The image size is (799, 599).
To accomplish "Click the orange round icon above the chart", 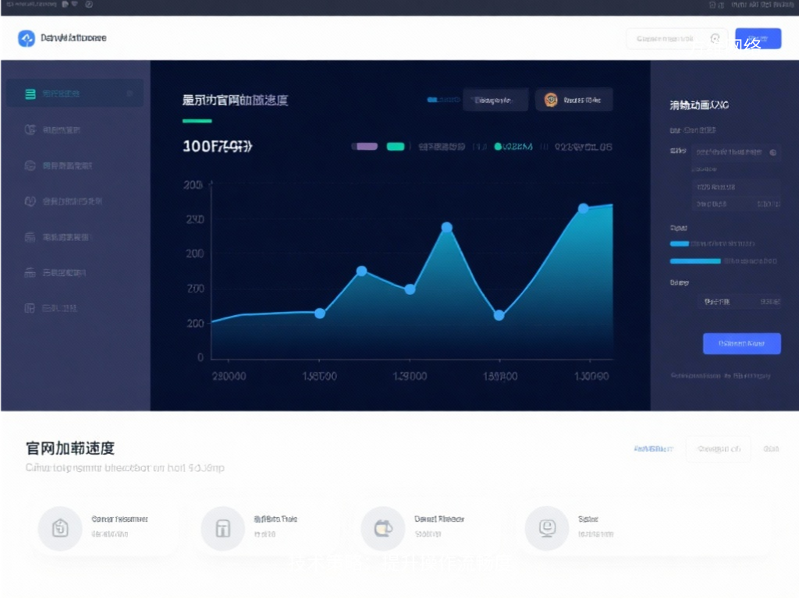I will click(x=551, y=100).
